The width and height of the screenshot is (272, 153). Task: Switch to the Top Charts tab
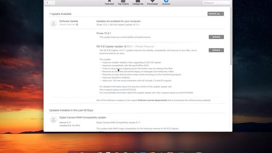(x=123, y=3)
